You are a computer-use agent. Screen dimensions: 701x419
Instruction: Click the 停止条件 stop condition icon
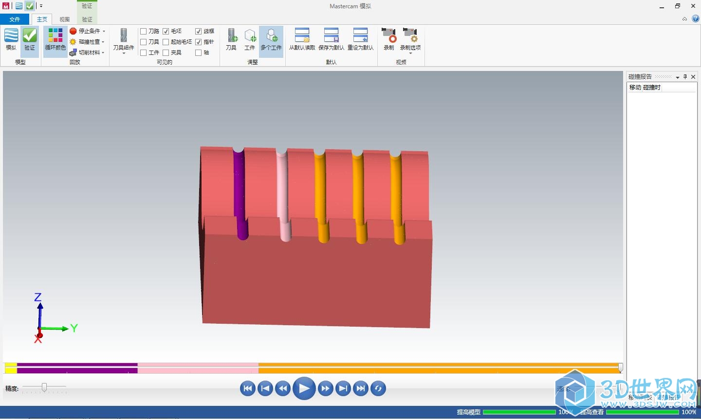pos(73,31)
